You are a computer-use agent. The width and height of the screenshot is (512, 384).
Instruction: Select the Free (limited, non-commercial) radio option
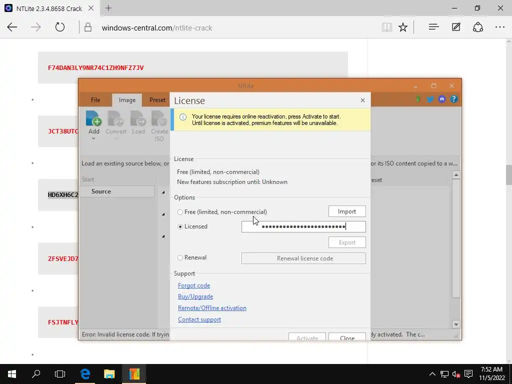pos(180,212)
